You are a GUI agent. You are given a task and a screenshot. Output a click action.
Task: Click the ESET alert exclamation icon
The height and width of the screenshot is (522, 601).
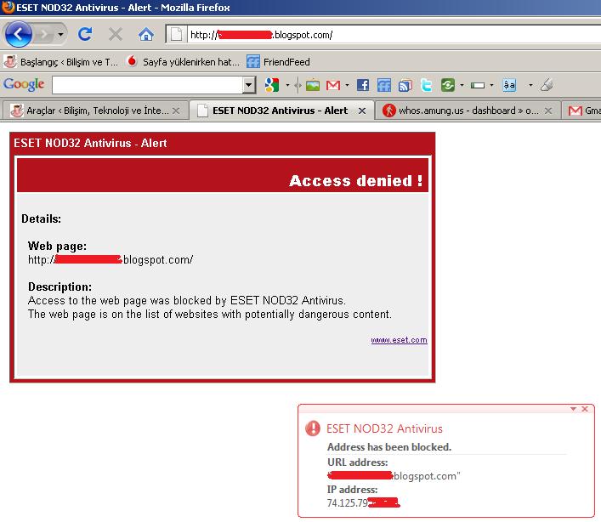(x=312, y=428)
